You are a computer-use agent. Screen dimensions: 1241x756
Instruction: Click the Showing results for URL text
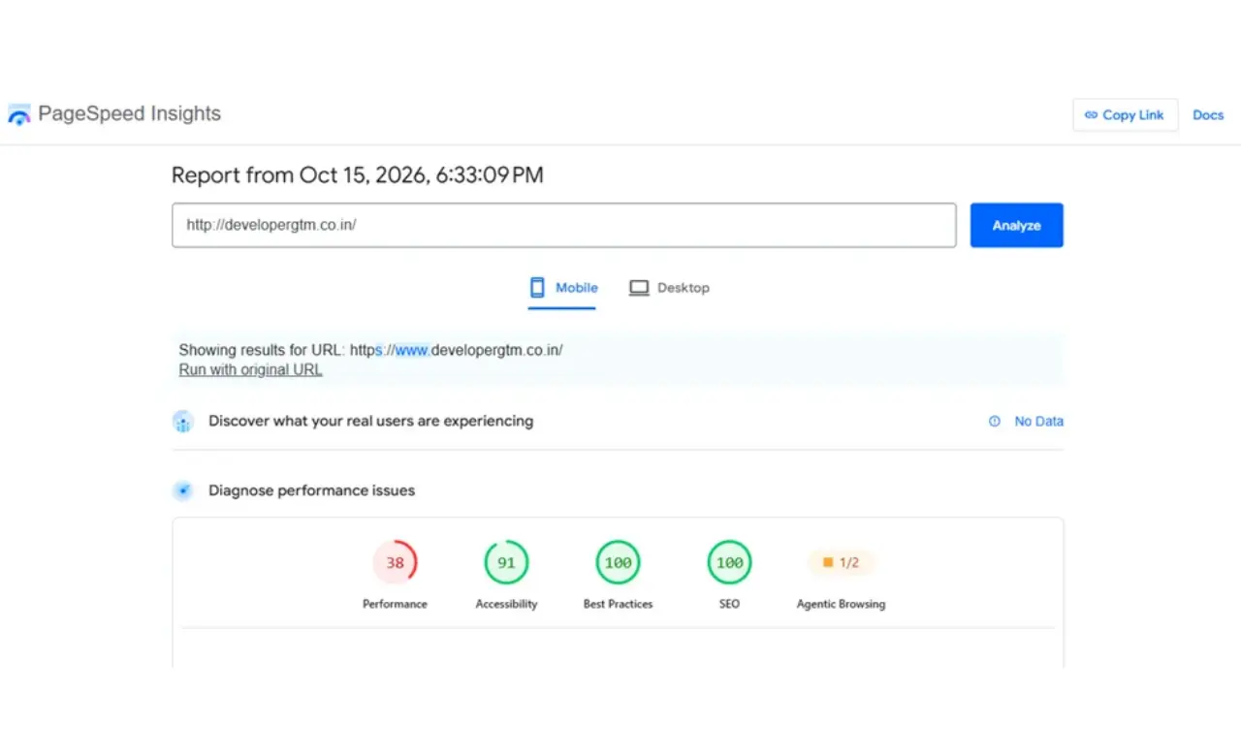(370, 350)
